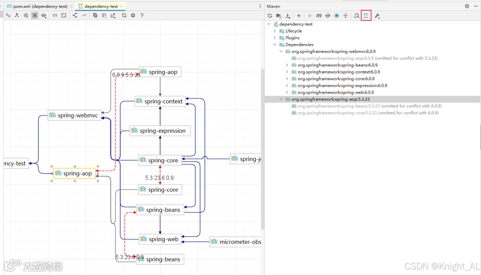Image resolution: width=481 pixels, height=275 pixels.
Task: Reload all Maven projects
Action: [x=270, y=16]
